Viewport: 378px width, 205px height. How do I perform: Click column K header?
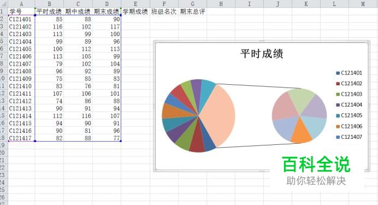[306, 4]
